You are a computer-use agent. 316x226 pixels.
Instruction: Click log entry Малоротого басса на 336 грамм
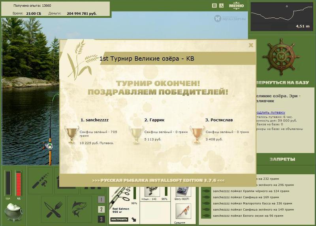252,204
